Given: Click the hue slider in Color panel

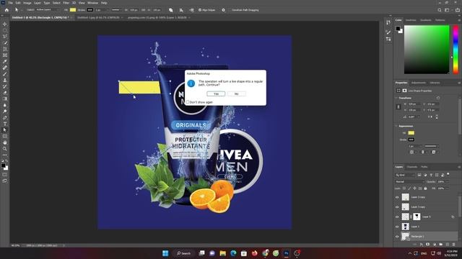Looking at the screenshot, I should click(x=456, y=50).
